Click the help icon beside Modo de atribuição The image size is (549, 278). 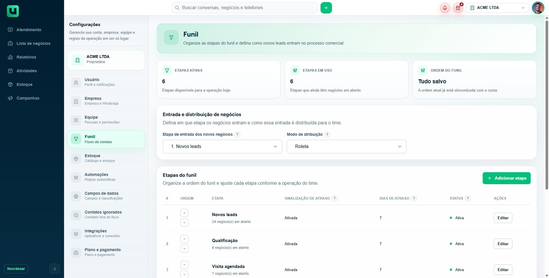click(327, 134)
